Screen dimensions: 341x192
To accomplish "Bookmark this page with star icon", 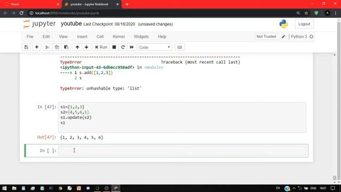I will [x=306, y=13].
